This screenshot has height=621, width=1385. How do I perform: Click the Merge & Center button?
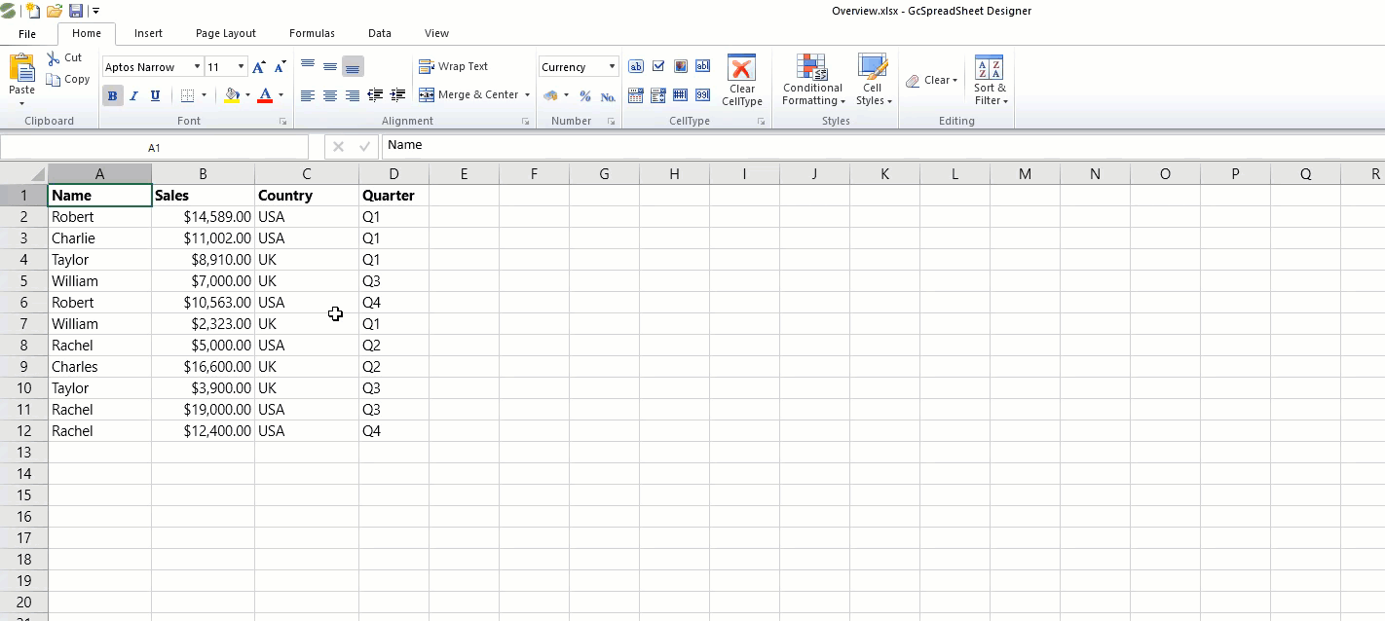click(x=474, y=94)
